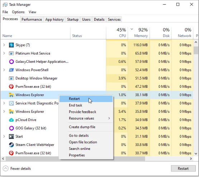The height and width of the screenshot is (177, 199).
Task: Open the File menu
Action: coord(5,12)
